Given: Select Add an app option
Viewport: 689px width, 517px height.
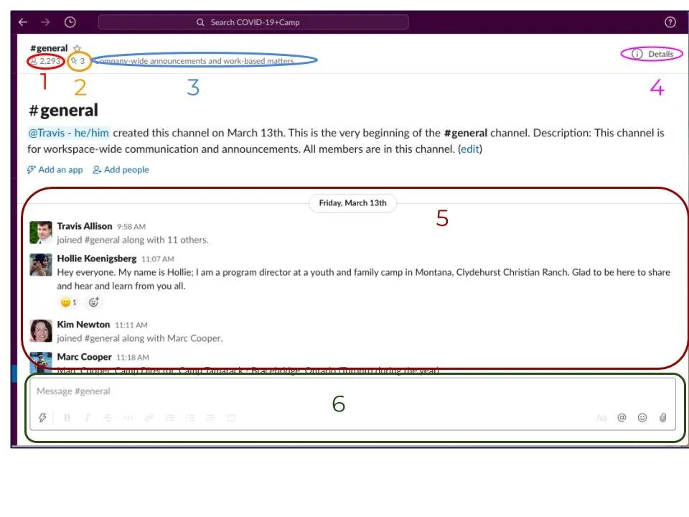Looking at the screenshot, I should (x=55, y=169).
